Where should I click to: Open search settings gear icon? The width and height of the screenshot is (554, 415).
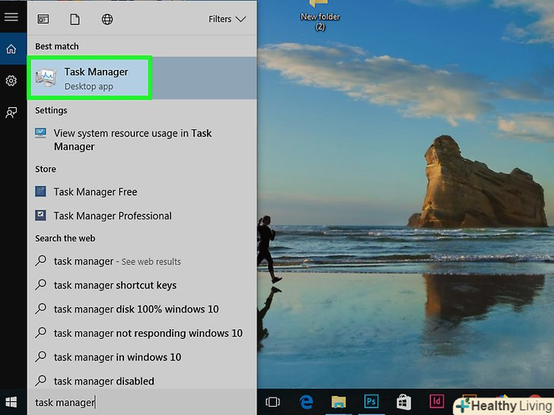[x=11, y=81]
